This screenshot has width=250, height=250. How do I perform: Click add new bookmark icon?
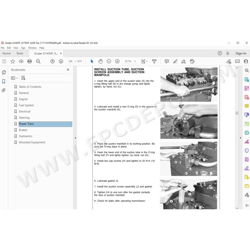(x=23, y=78)
